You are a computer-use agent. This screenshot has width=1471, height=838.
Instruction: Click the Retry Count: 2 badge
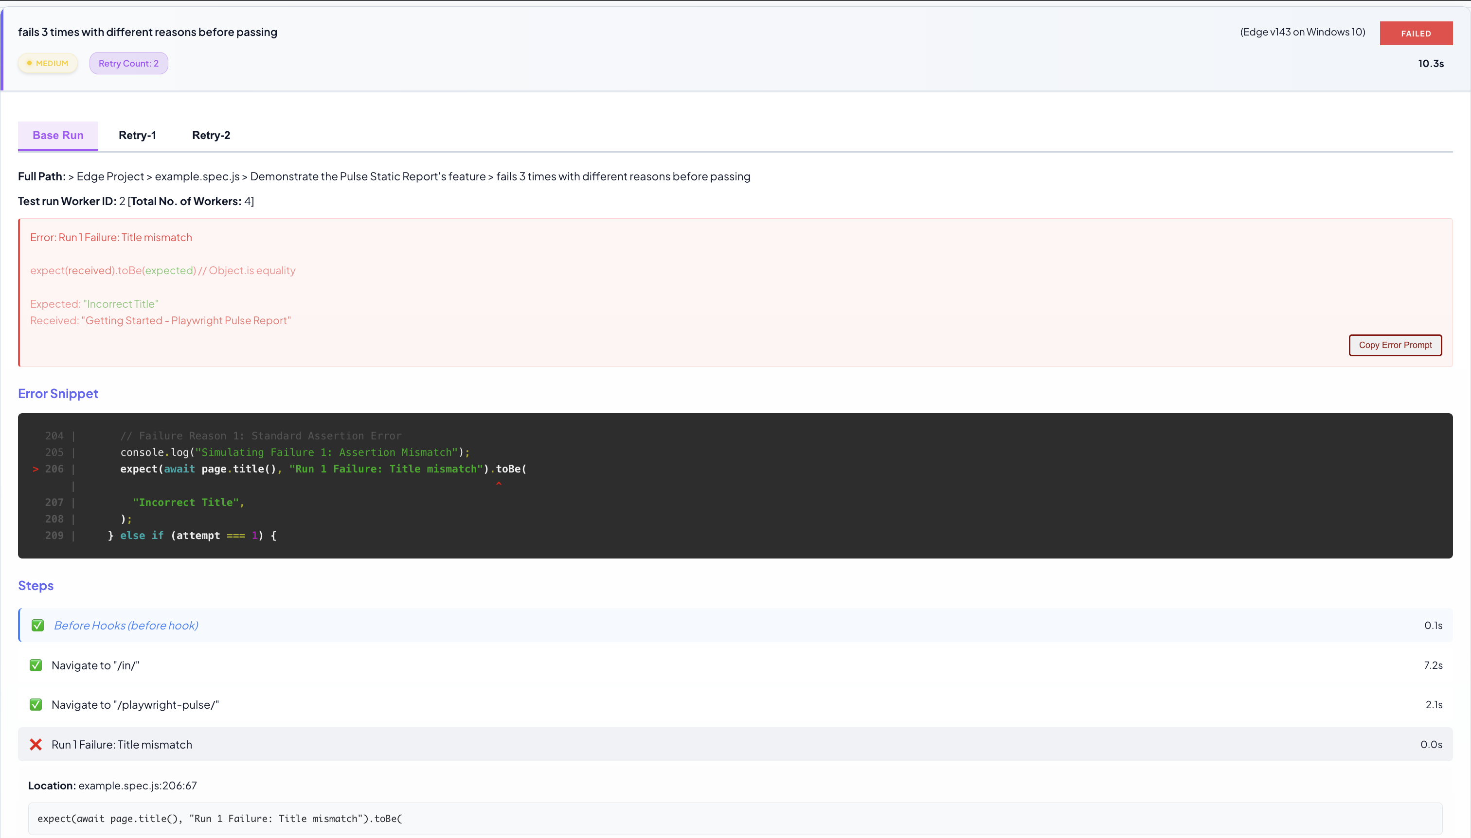[128, 63]
